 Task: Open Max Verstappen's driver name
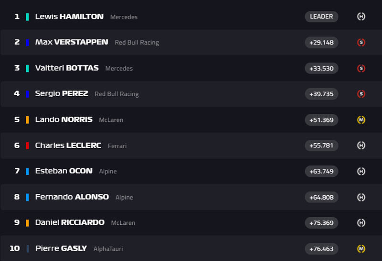[72, 42]
